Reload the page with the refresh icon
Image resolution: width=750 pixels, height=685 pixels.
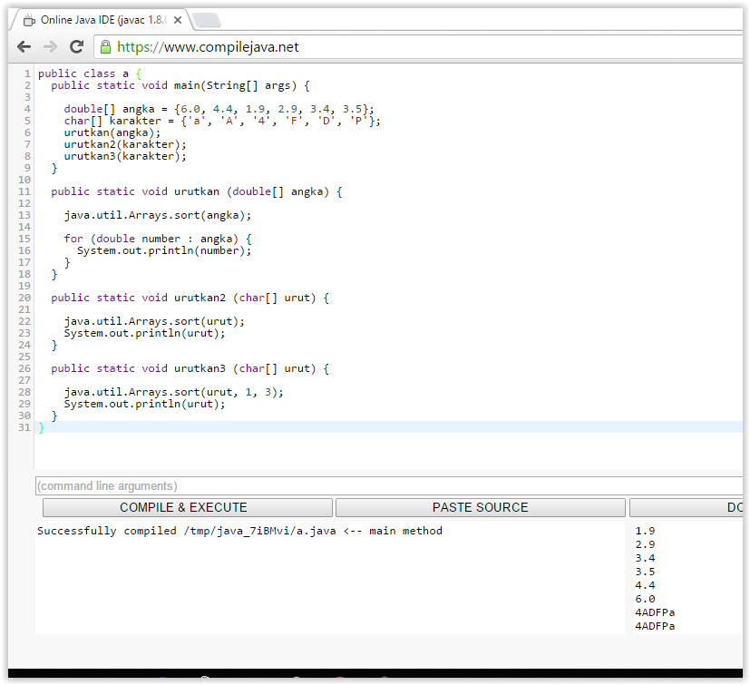(x=76, y=47)
